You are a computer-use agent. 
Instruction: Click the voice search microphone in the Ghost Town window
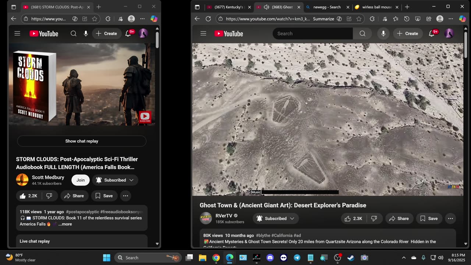pyautogui.click(x=383, y=33)
